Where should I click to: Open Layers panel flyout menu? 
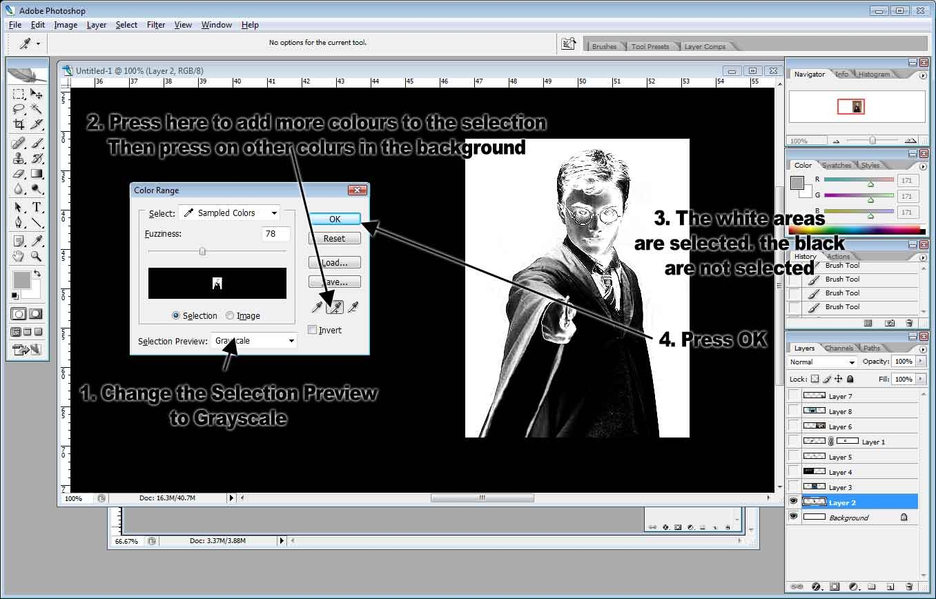924,349
